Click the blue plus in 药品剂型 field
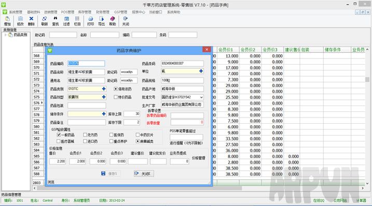The height and width of the screenshot is (206, 372). click(x=104, y=97)
